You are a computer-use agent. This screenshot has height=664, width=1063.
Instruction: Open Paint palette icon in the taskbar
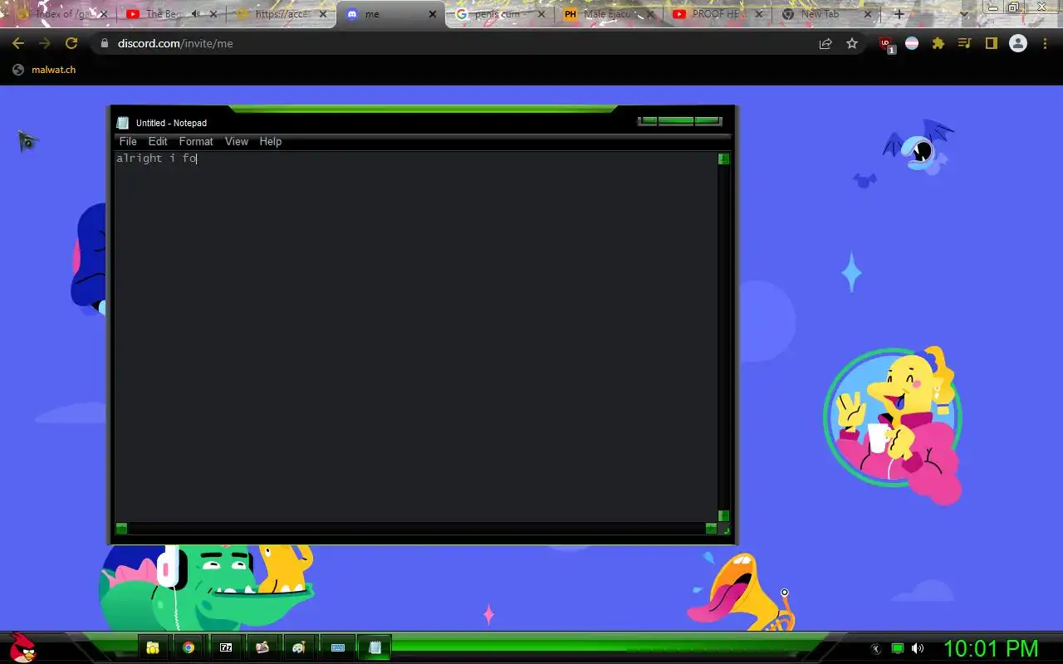pos(300,647)
